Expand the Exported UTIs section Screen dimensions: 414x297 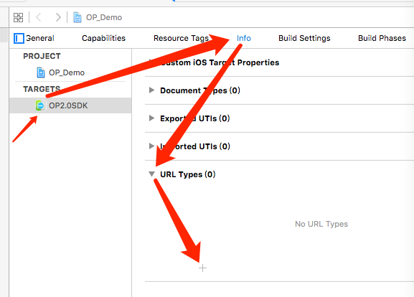coord(151,118)
